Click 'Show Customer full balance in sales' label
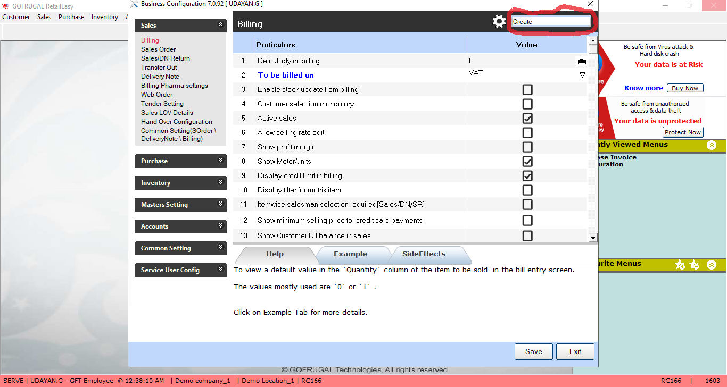Viewport: 727px width, 387px height. click(x=314, y=236)
